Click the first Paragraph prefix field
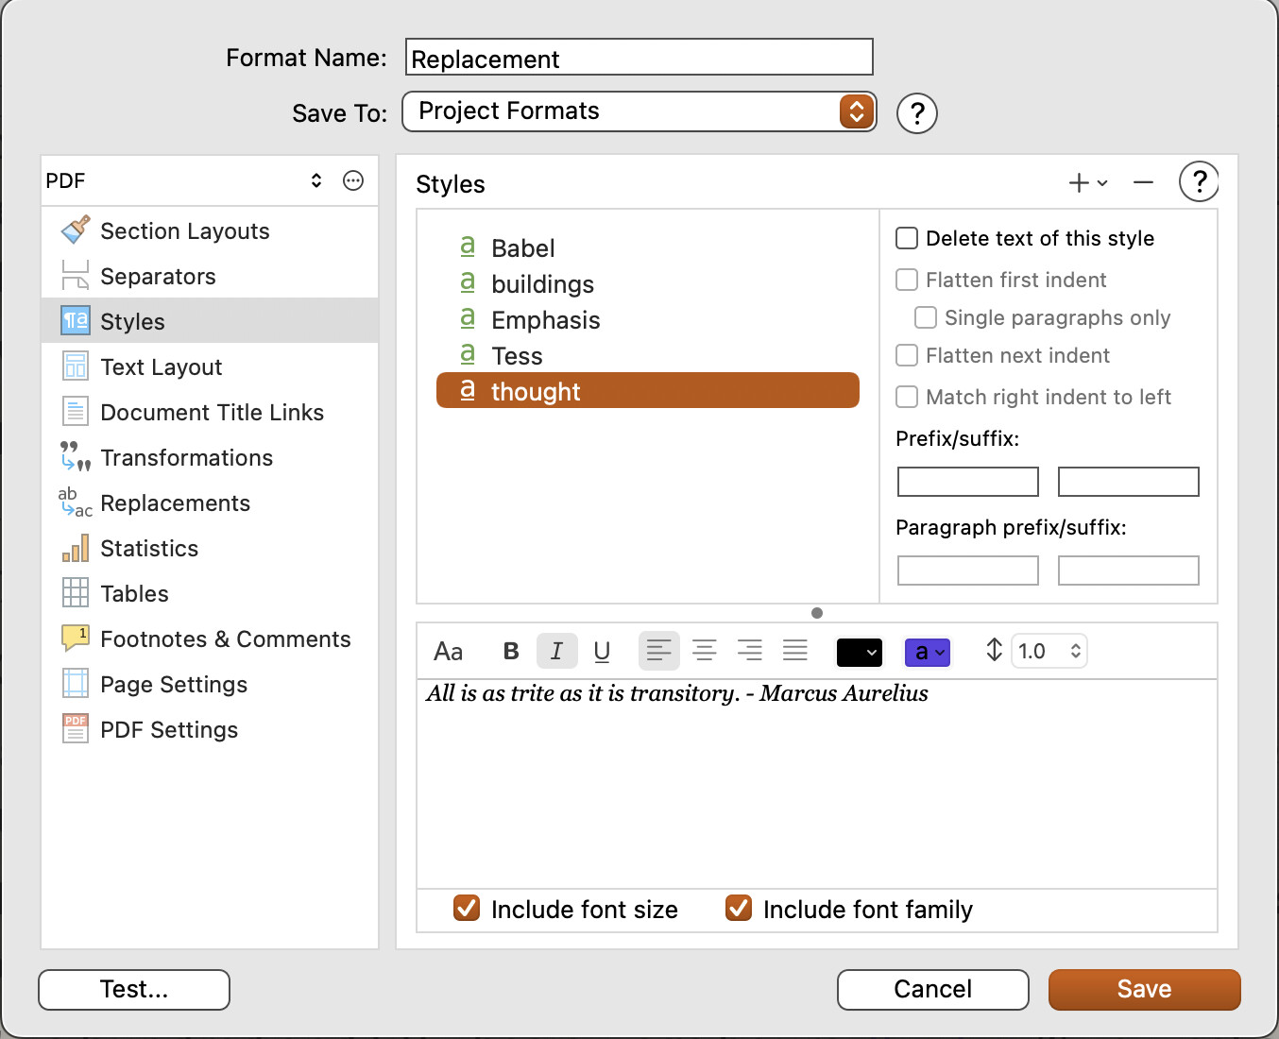 [x=968, y=571]
